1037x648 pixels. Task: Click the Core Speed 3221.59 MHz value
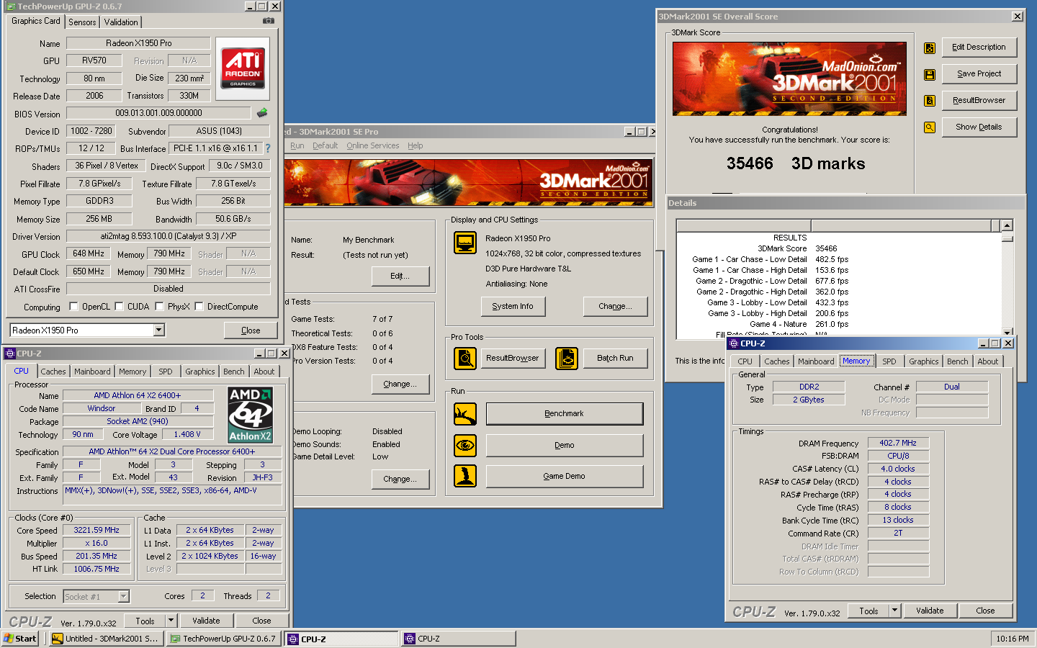click(x=96, y=531)
